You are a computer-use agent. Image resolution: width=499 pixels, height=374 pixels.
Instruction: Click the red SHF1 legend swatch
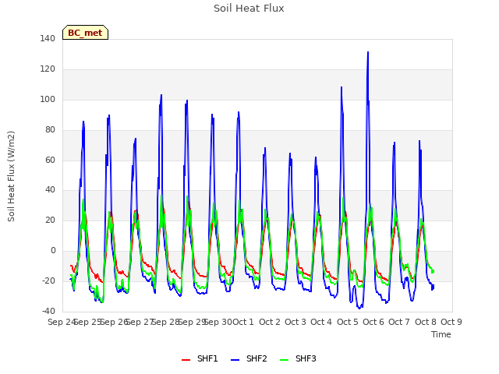[186, 360]
